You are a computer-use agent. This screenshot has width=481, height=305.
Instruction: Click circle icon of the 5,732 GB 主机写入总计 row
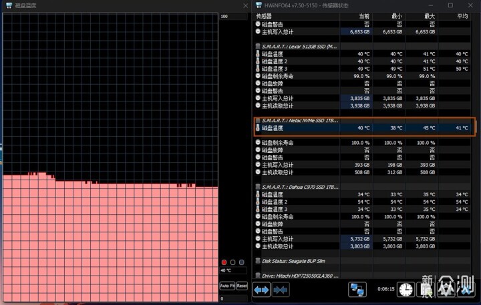point(258,238)
